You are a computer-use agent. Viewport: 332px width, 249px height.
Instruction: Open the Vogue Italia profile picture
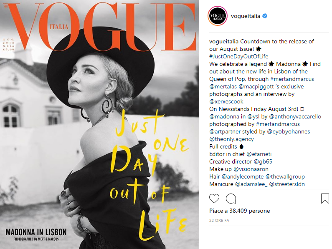point(218,16)
